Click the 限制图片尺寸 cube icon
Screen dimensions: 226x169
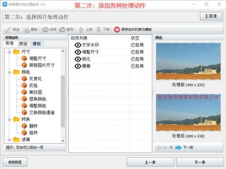[x=24, y=65]
